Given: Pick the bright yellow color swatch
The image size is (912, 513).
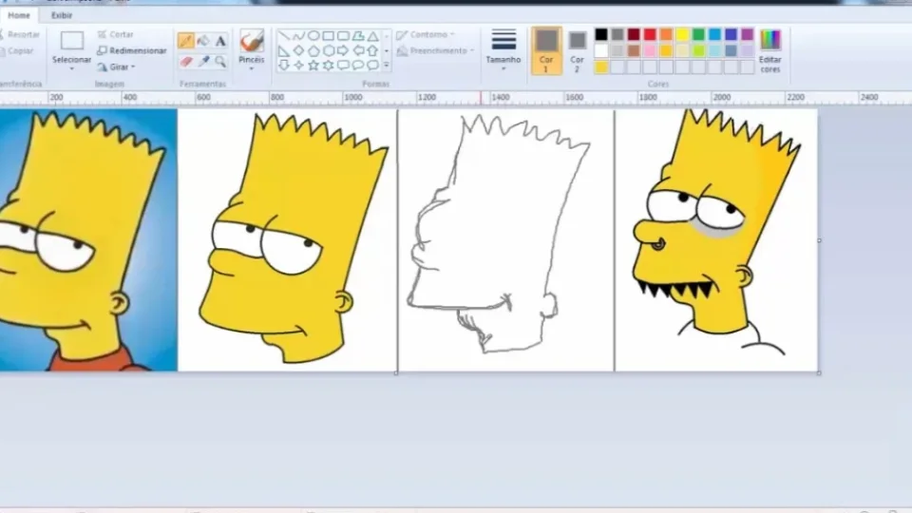Looking at the screenshot, I should 682,35.
